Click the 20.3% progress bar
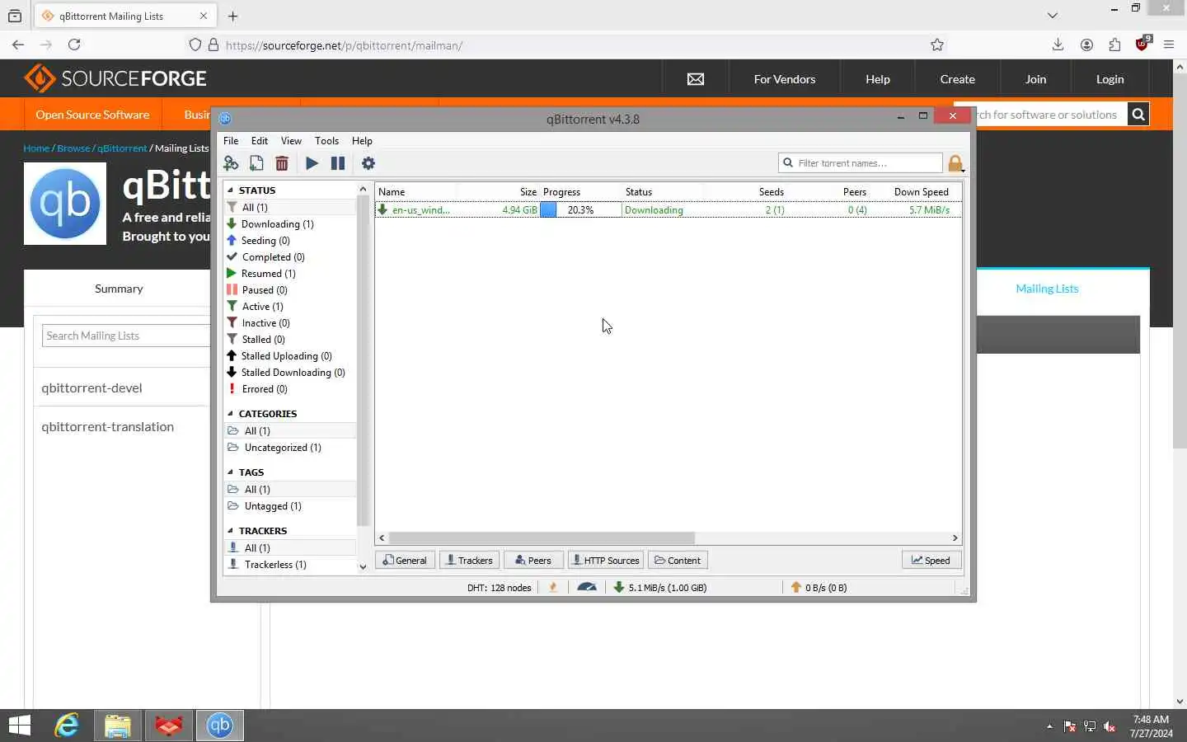The height and width of the screenshot is (742, 1187). (x=580, y=209)
